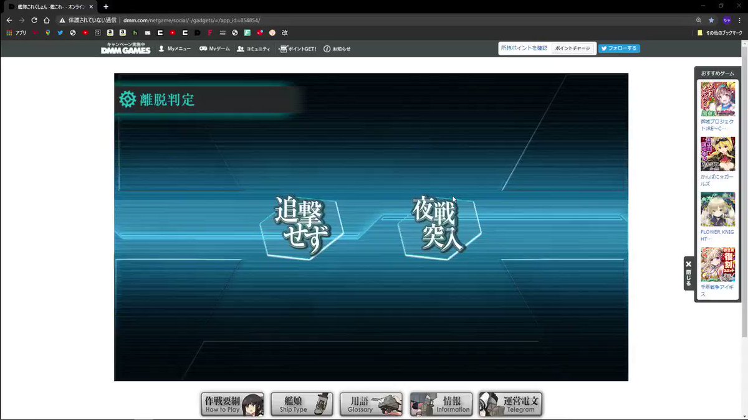
Task: Open the Google Maps bookmark
Action: coord(47,32)
